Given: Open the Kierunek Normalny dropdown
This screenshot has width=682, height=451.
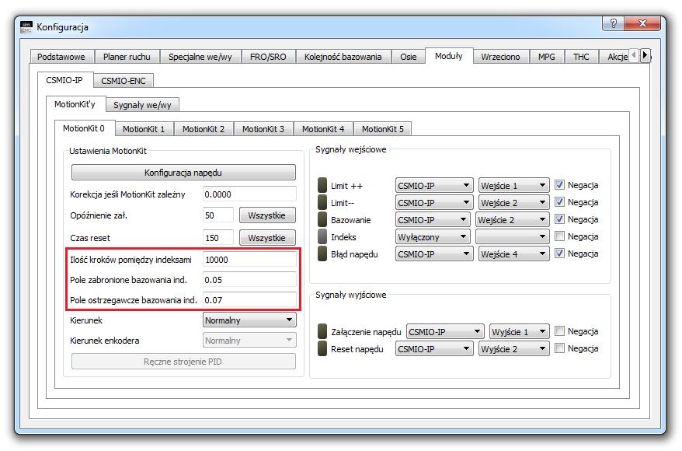Looking at the screenshot, I should [249, 320].
